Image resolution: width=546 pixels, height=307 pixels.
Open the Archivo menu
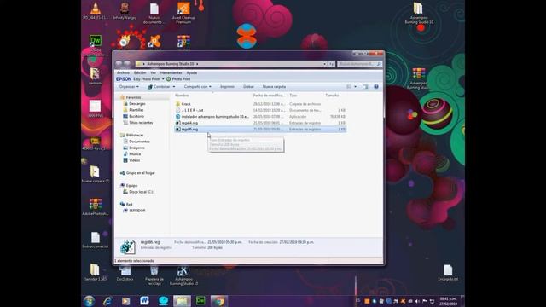click(x=123, y=73)
